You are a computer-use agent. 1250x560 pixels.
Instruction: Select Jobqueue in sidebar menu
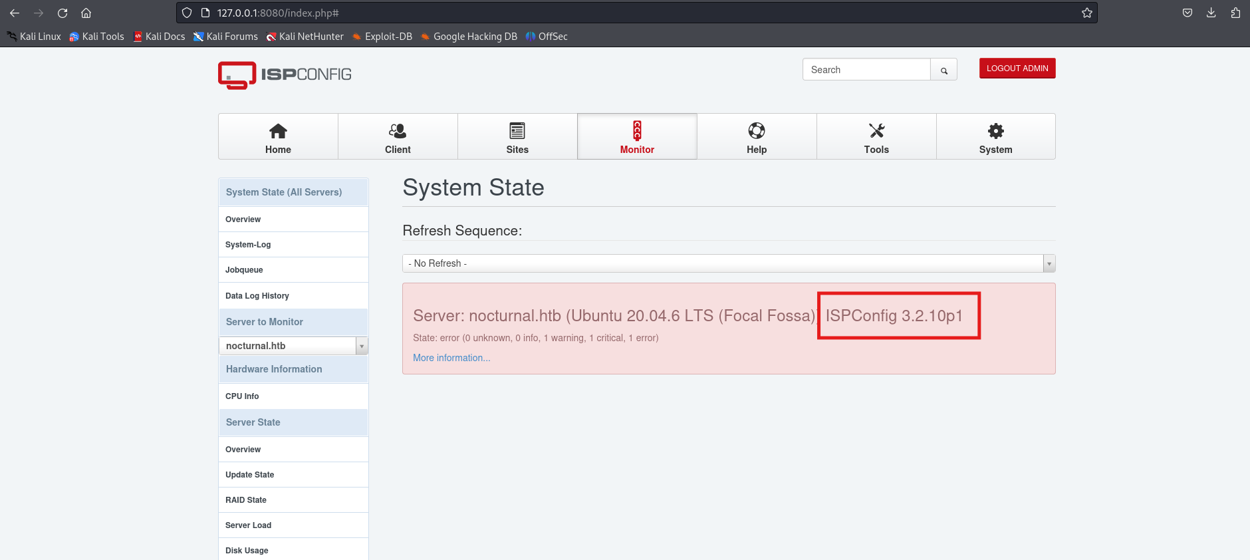pos(244,270)
